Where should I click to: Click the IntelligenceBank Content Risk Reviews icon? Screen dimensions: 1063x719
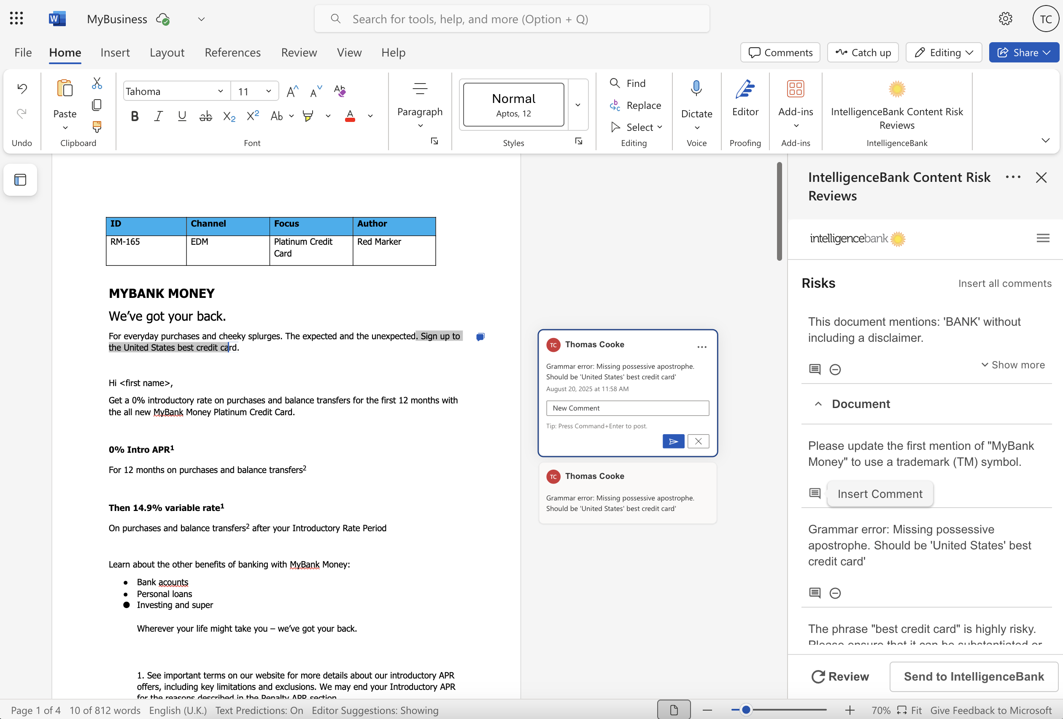point(896,89)
